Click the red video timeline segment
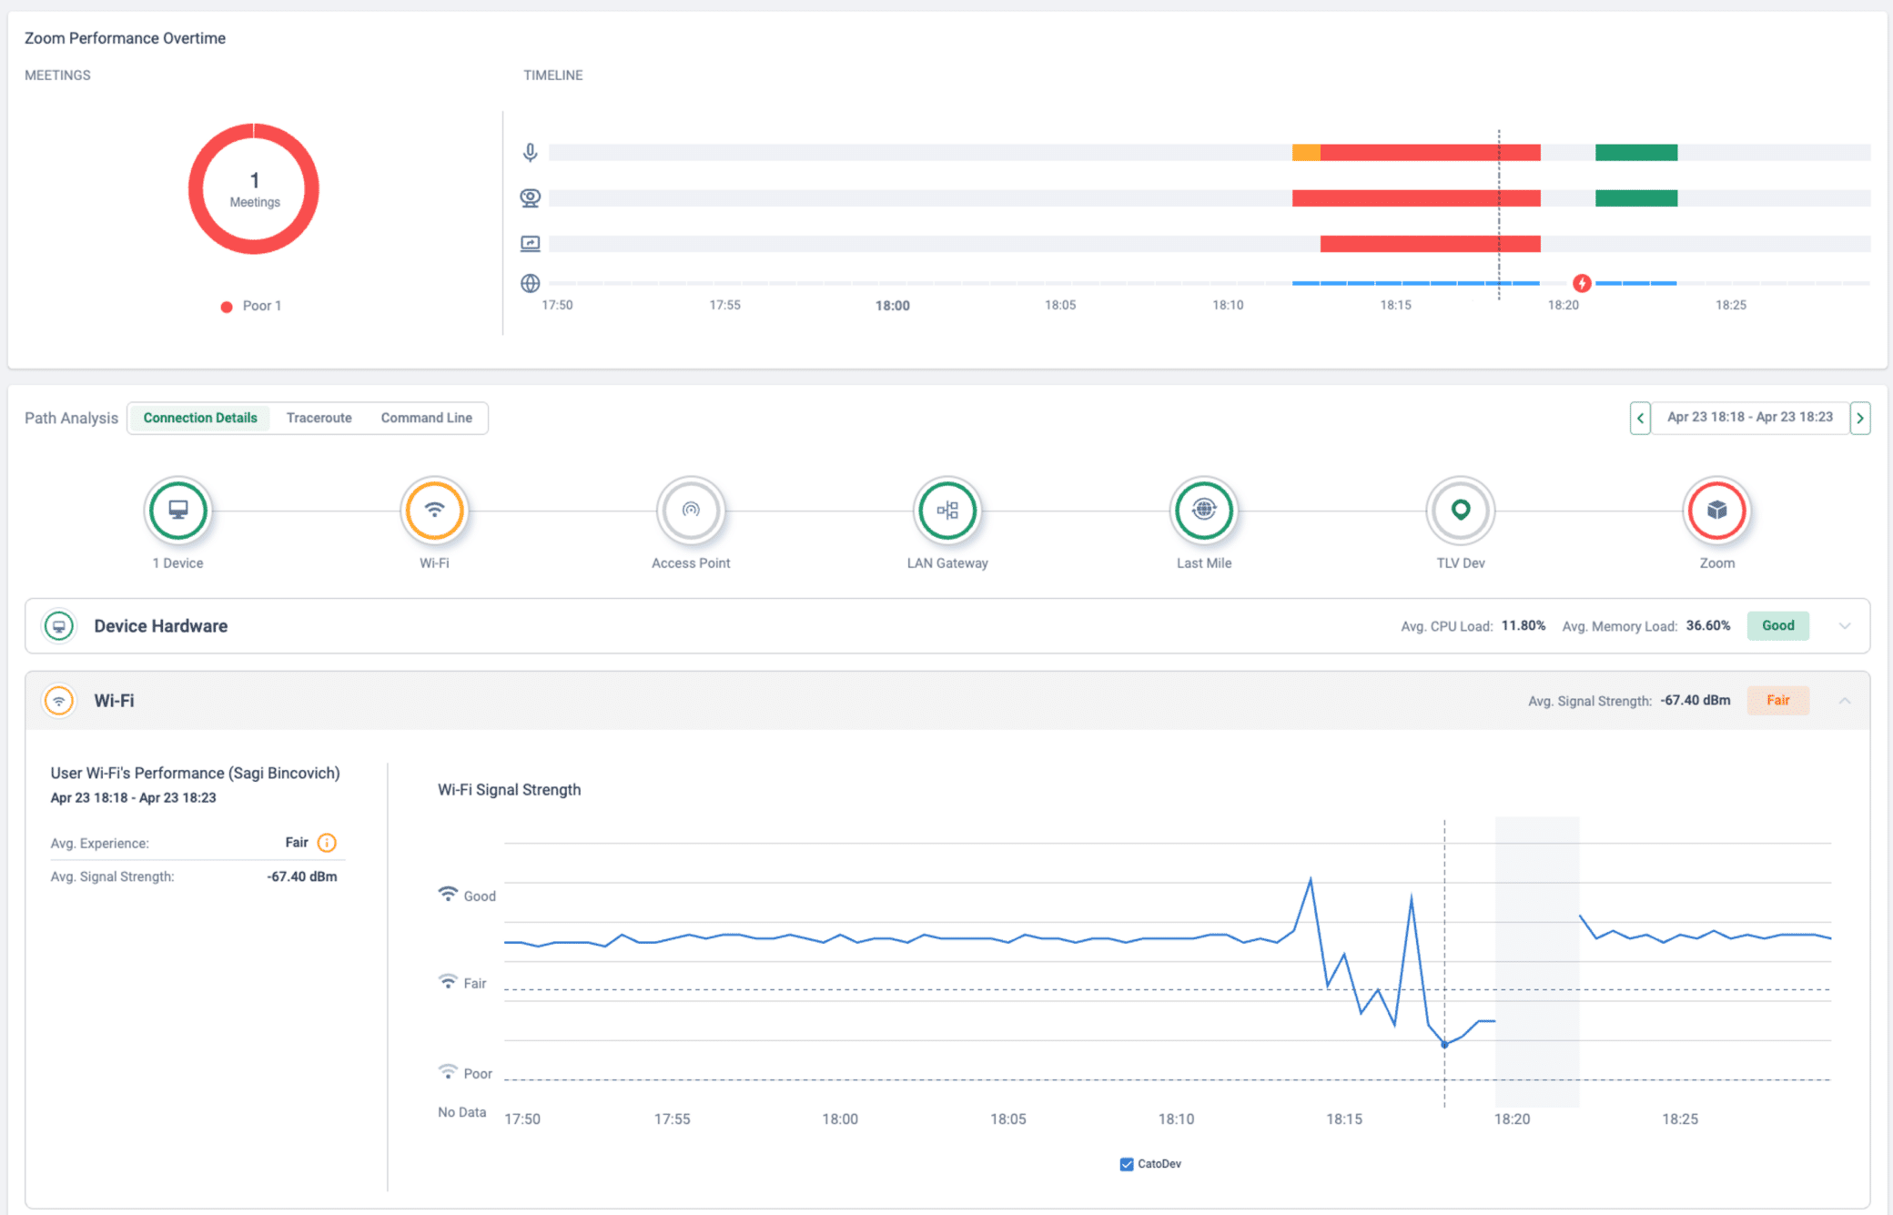Viewport: 1893px width, 1215px height. tap(1416, 197)
